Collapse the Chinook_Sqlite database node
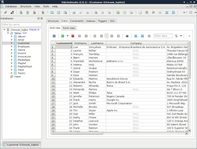 coord(4,30)
